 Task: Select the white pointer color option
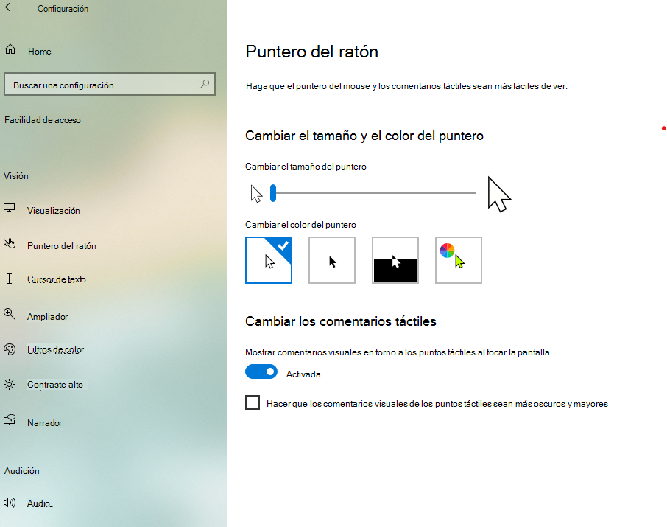[x=269, y=260]
